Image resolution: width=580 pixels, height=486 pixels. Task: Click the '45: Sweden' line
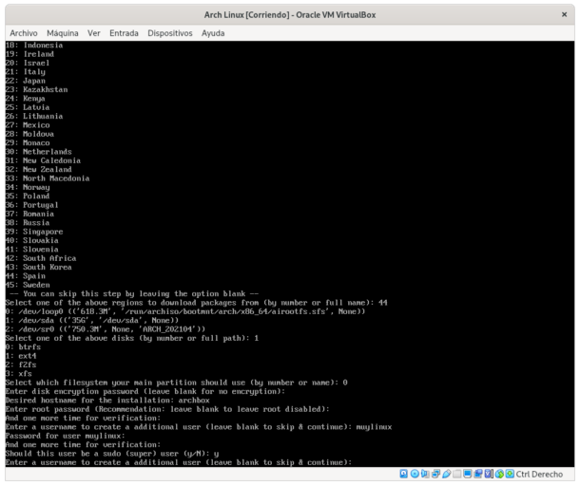28,285
